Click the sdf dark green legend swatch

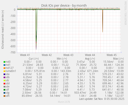(4, 90)
